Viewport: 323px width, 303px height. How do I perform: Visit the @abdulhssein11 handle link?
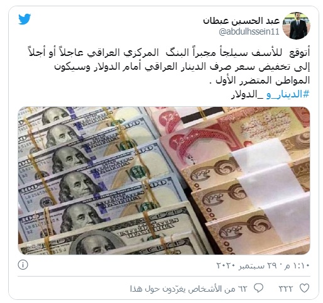click(x=249, y=32)
